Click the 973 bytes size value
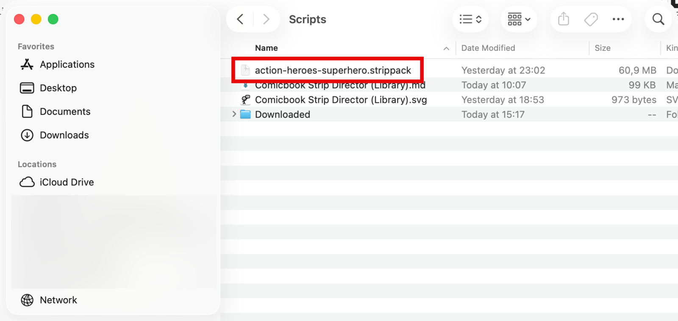 click(634, 100)
